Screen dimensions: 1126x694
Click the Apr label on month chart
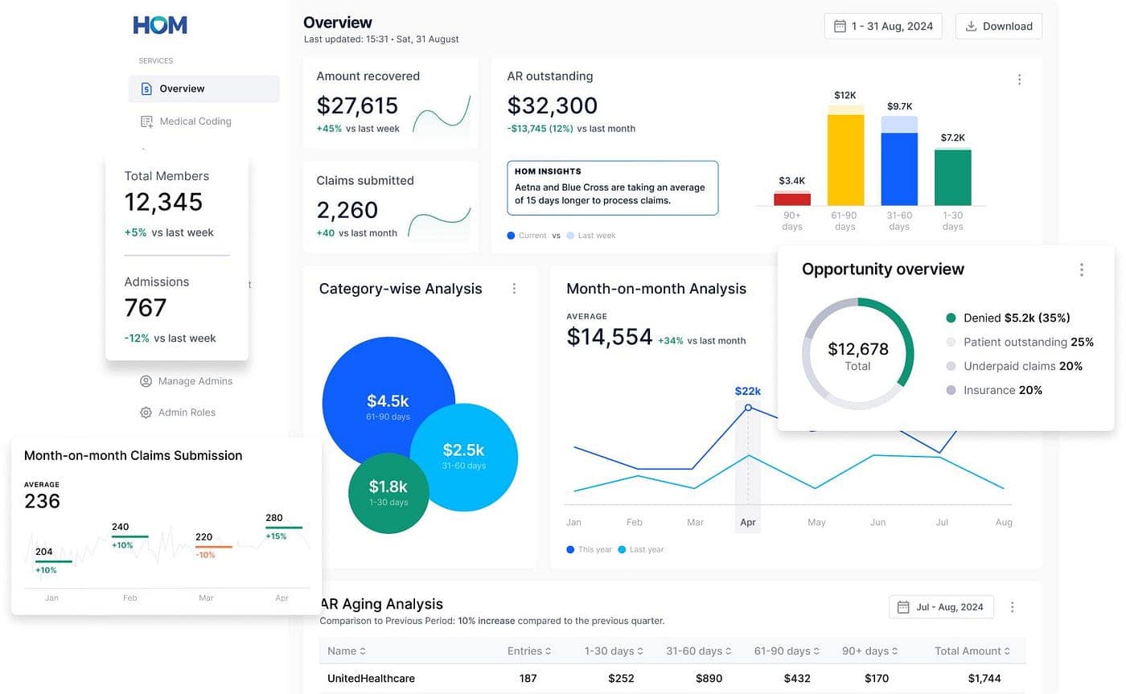point(748,523)
